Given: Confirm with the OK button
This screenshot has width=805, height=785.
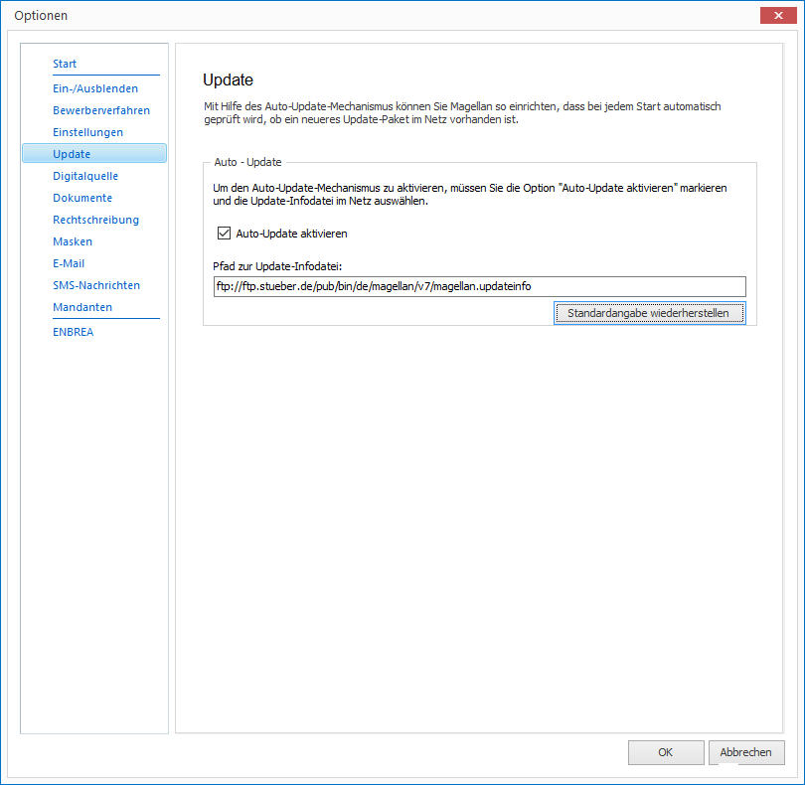Looking at the screenshot, I should click(666, 752).
